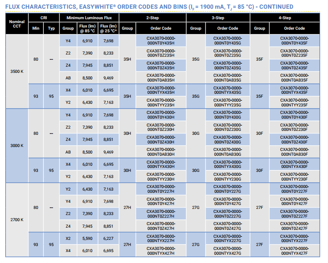Click the CRI column group header
The width and height of the screenshot is (328, 263).
[x=44, y=18]
